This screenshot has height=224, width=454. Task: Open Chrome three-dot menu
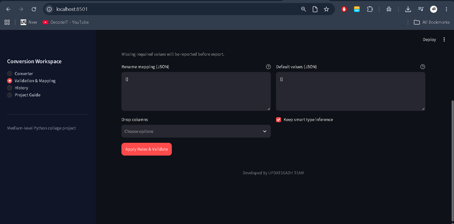click(446, 9)
